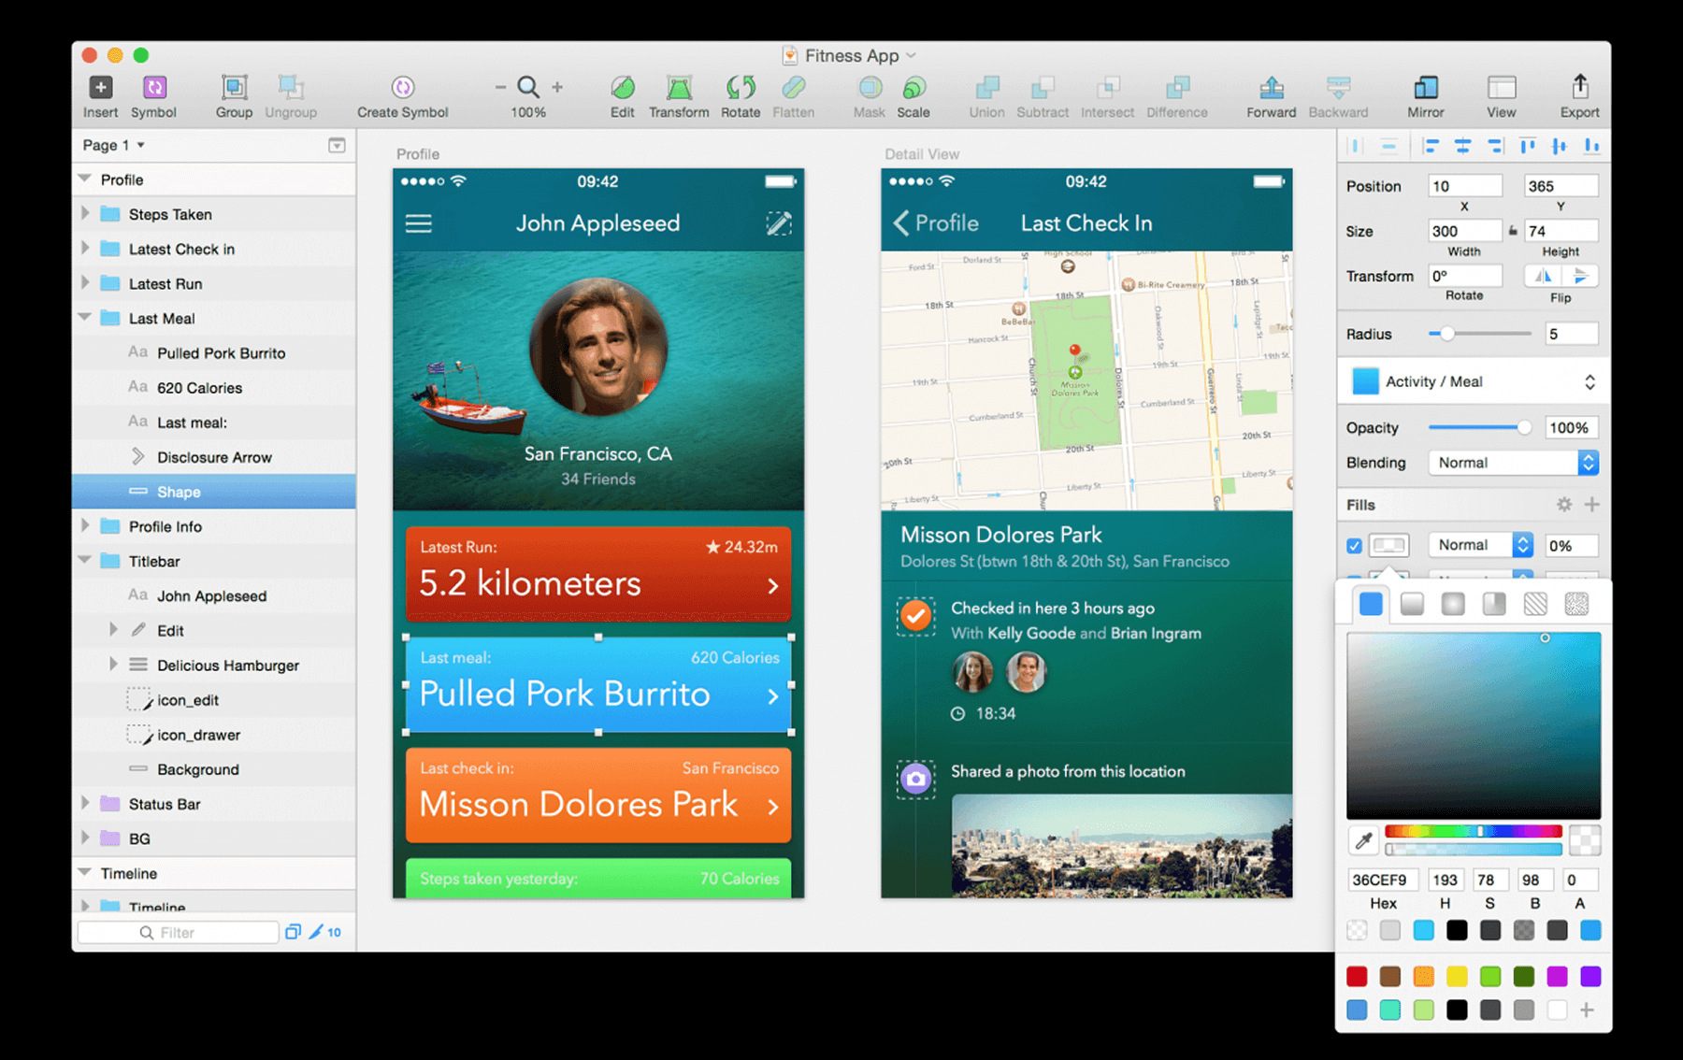
Task: Toggle the fill visibility checkbox
Action: point(1353,545)
